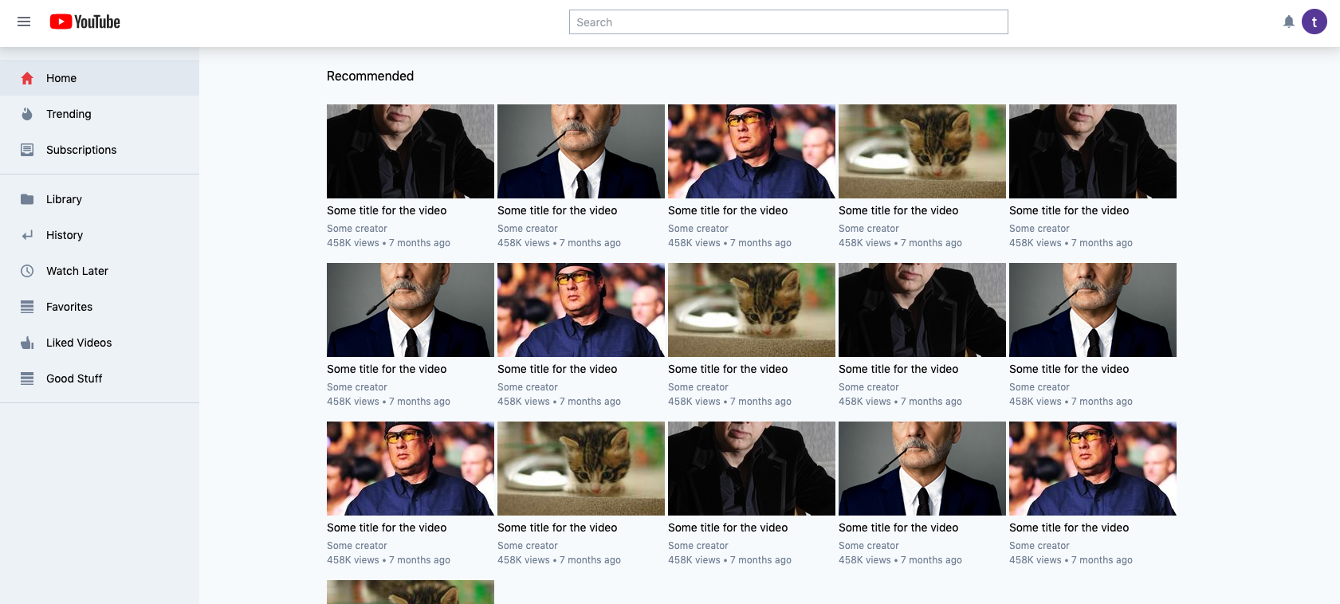Open the third row's man-with-cigarette thumbnail
This screenshot has height=604, width=1340.
(922, 469)
